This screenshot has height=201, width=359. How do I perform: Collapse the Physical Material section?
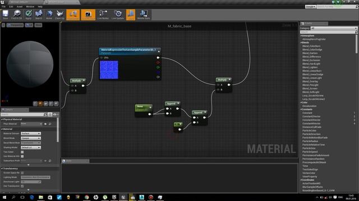click(x=2, y=119)
